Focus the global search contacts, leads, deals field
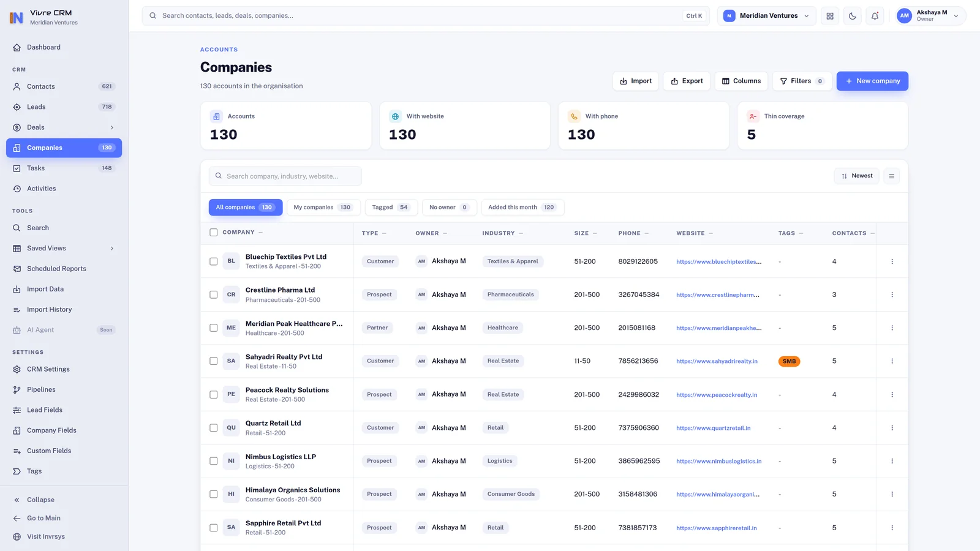980x551 pixels. 426,16
